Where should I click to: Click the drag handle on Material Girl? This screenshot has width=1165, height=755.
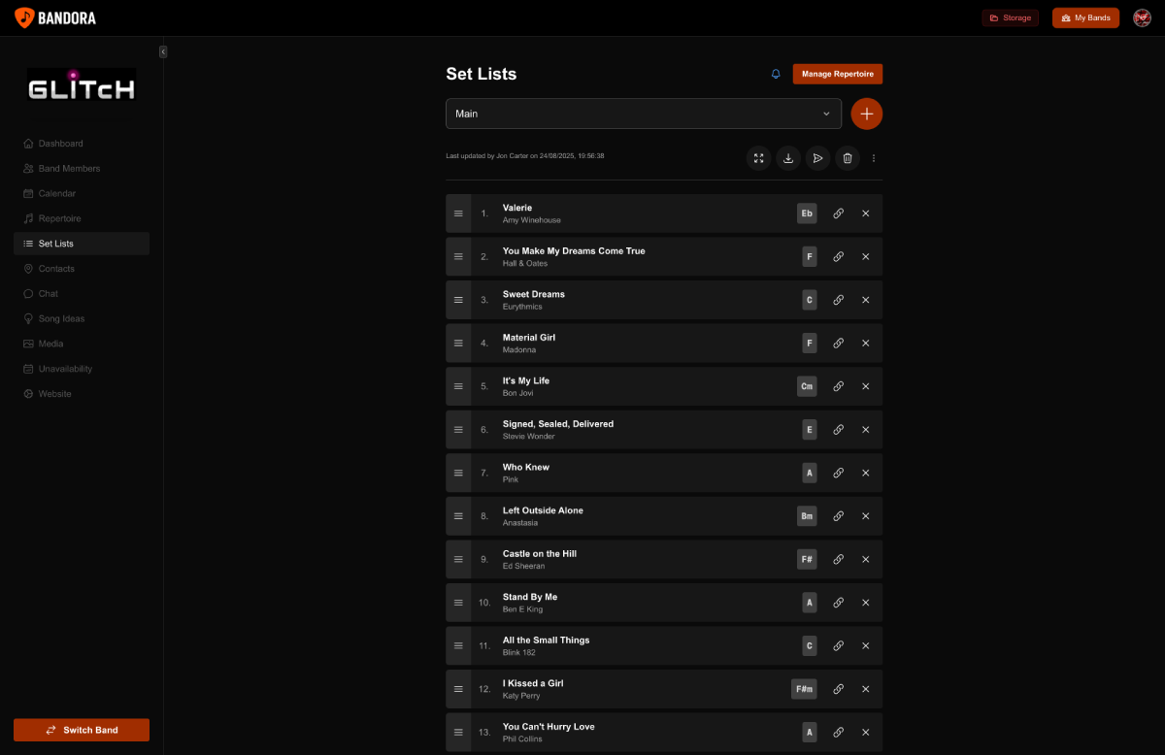pyautogui.click(x=458, y=343)
